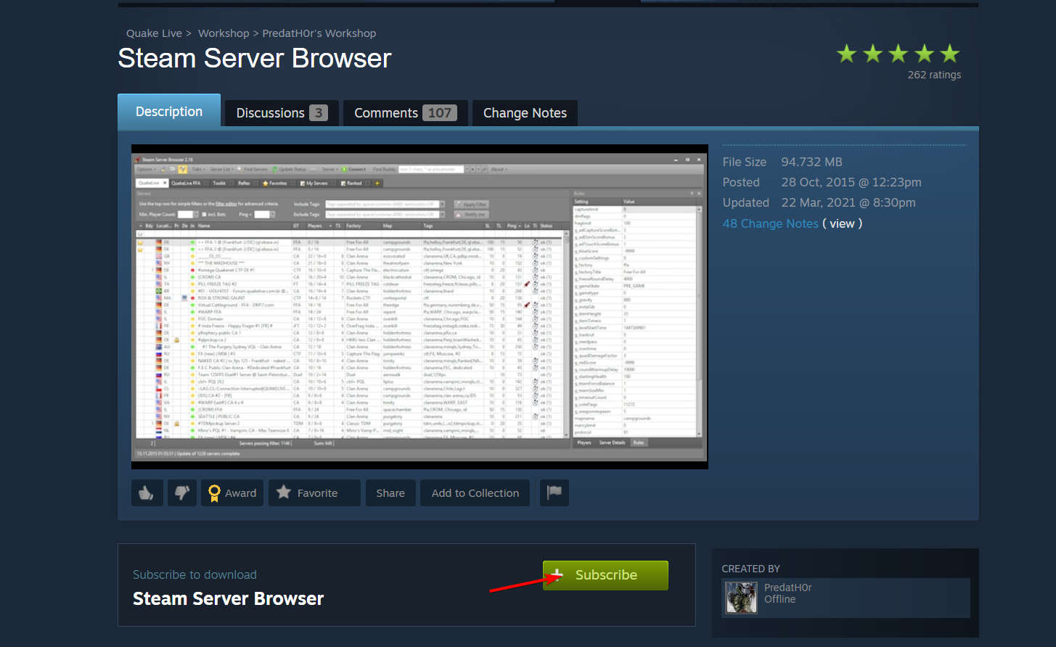1056x647 pixels.
Task: Visit PredatH0r's Workshop link
Action: [319, 33]
